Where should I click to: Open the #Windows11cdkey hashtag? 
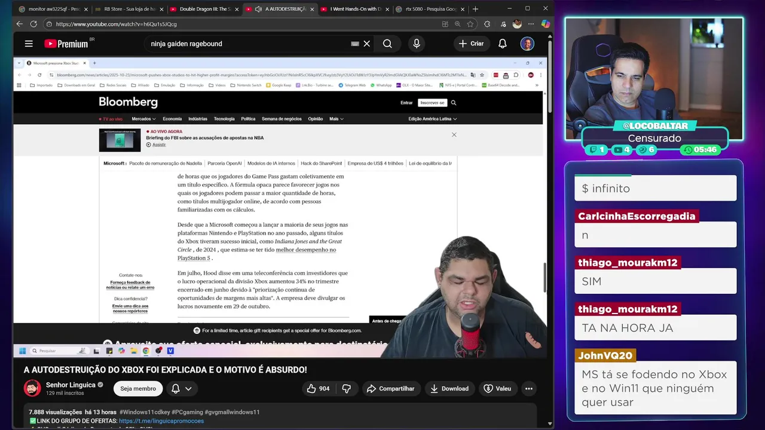coord(144,412)
